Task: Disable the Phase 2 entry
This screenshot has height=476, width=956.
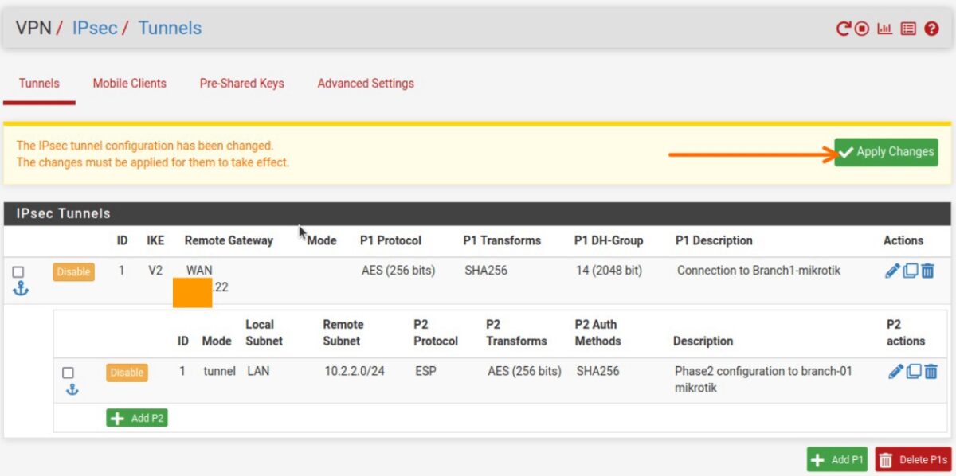Action: tap(127, 372)
